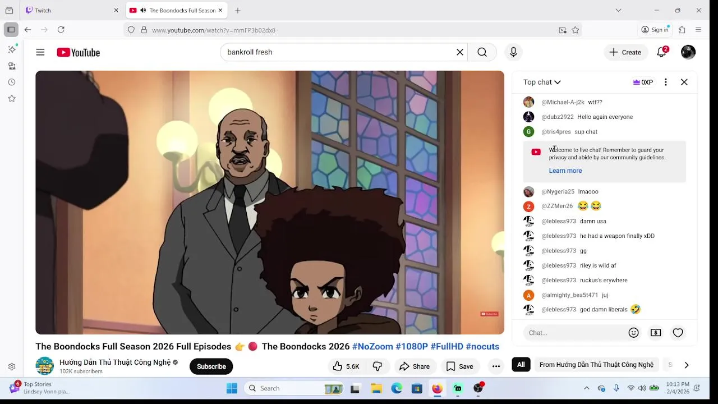Open Firefox application menu
This screenshot has height=404, width=718.
click(x=698, y=30)
